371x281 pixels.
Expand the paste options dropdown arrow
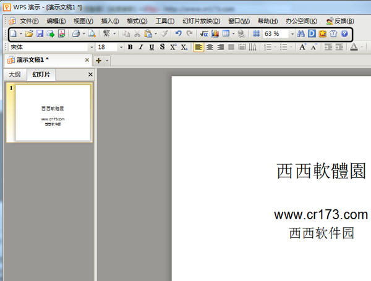(156, 34)
